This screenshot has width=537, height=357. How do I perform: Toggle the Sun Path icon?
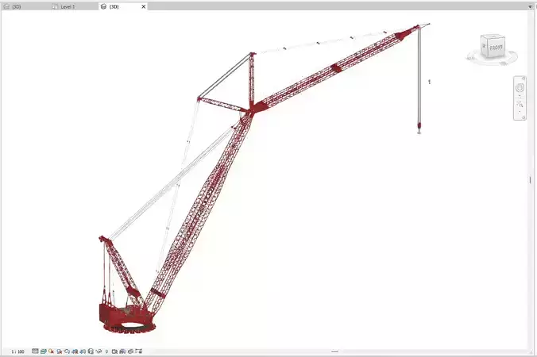tap(51, 351)
